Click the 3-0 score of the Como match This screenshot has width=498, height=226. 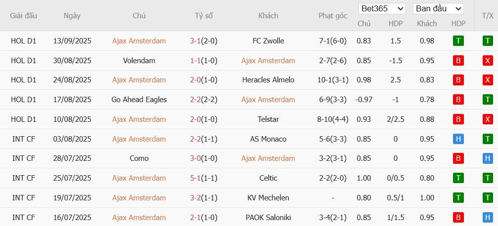pos(195,158)
